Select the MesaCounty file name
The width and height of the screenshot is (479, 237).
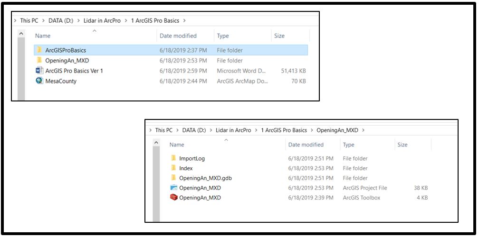(x=61, y=82)
